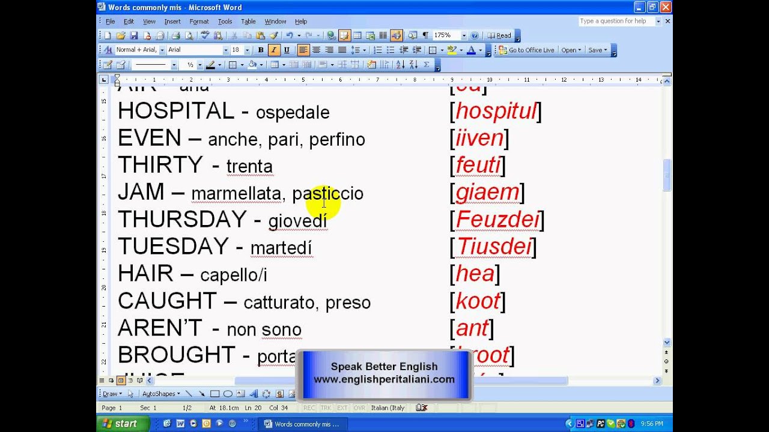Click the New Blank Document icon

coord(108,35)
